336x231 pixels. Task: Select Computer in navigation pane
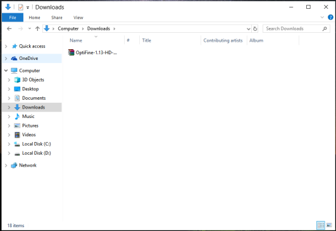point(30,71)
